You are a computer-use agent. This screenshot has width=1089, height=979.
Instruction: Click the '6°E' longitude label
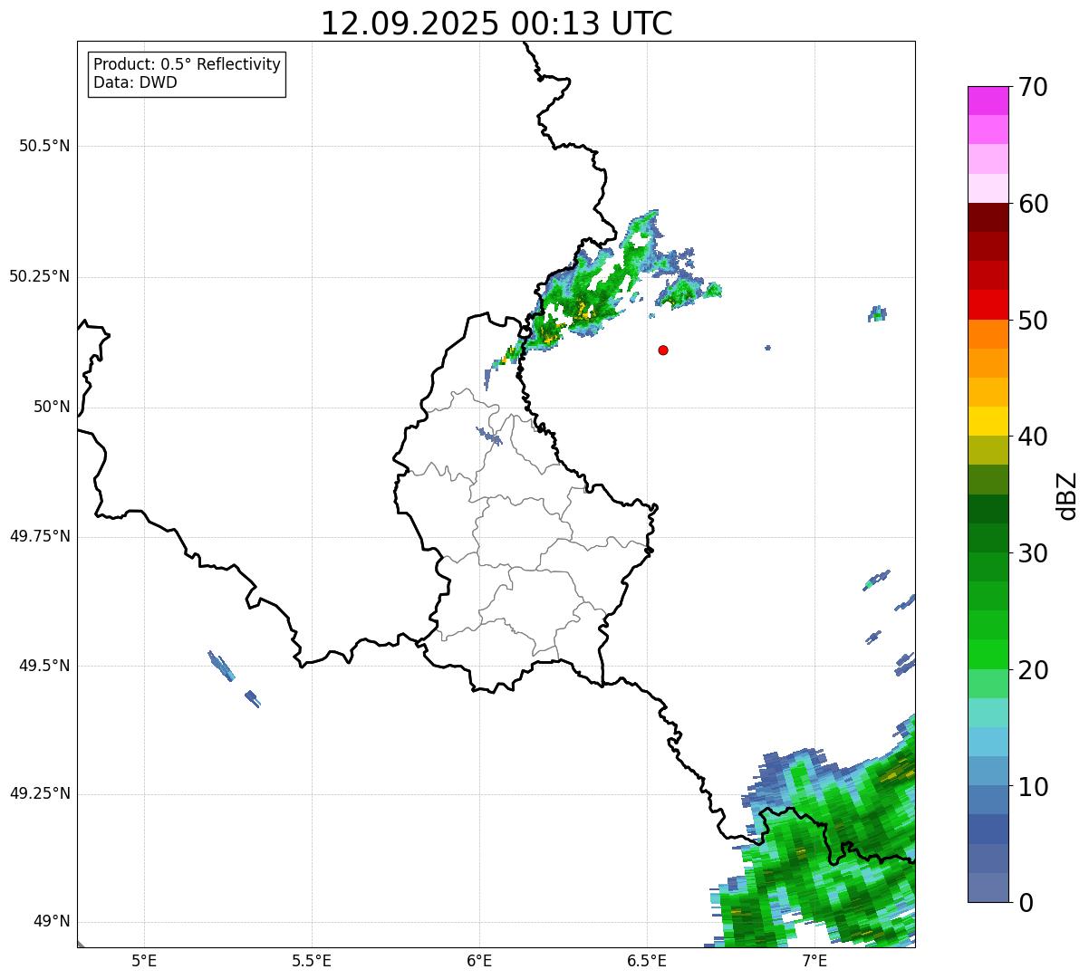coord(479,960)
